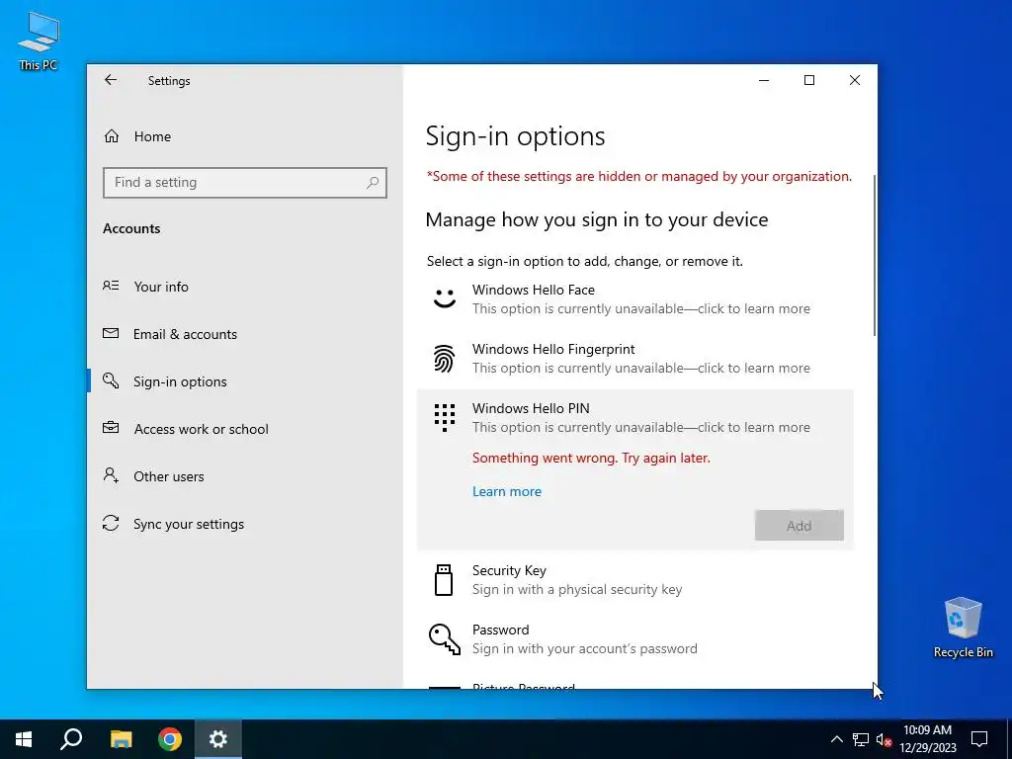Click the Sync your settings arrows icon
This screenshot has width=1012, height=759.
point(111,523)
